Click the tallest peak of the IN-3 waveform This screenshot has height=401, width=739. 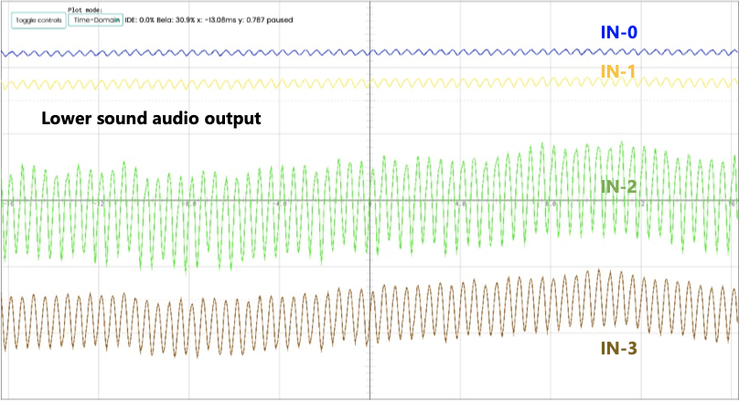599,270
